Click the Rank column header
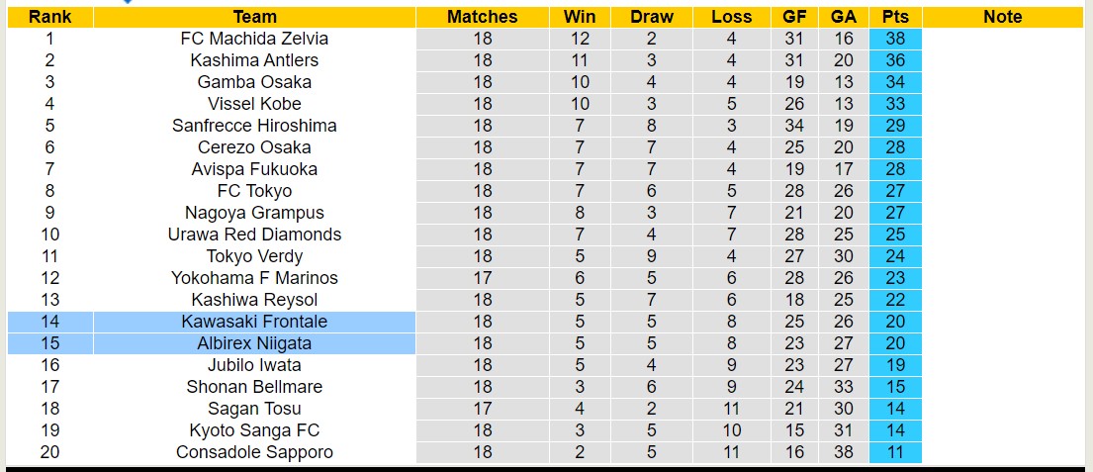The width and height of the screenshot is (1093, 472). 49,17
